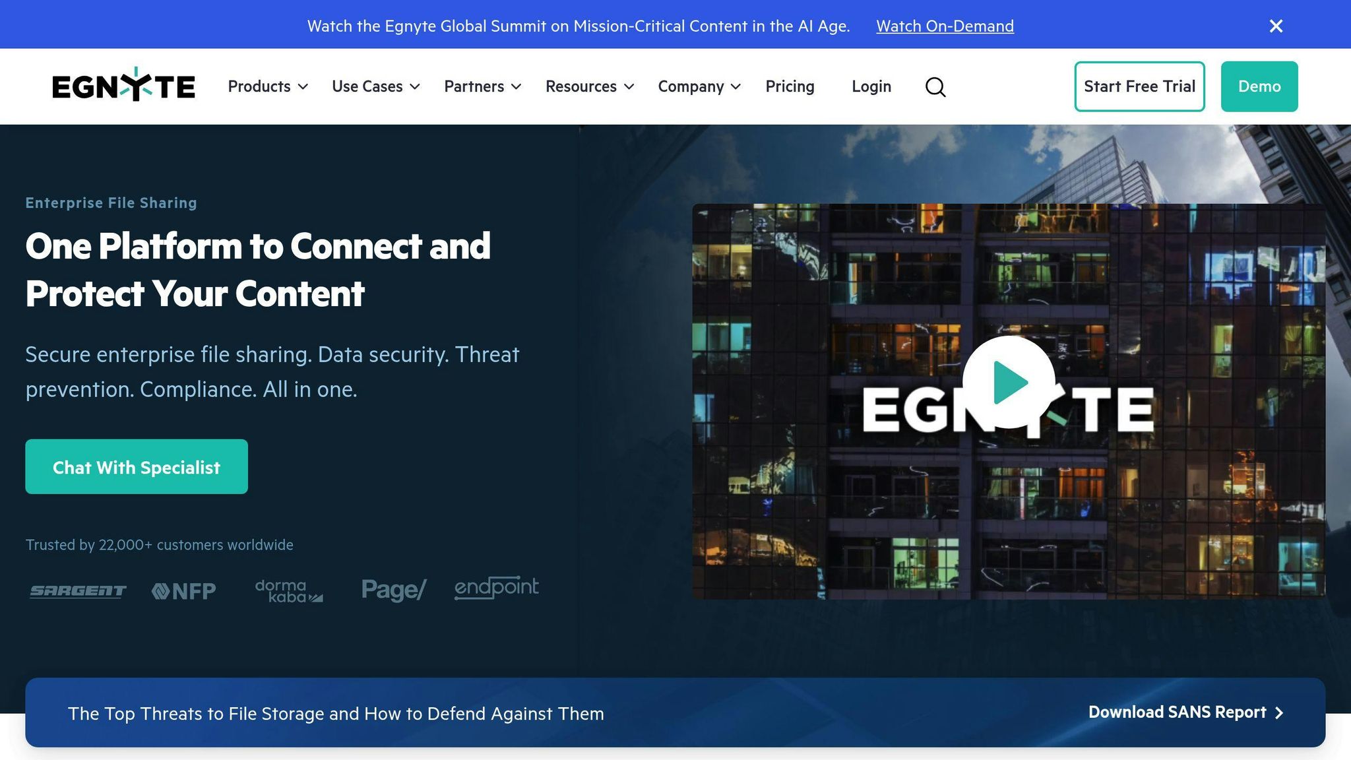Image resolution: width=1351 pixels, height=760 pixels.
Task: Expand the Resources menu chevron
Action: pyautogui.click(x=629, y=86)
